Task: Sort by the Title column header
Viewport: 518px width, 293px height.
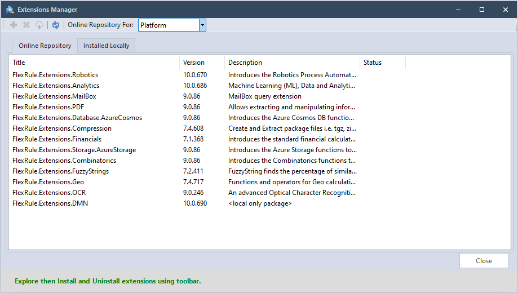Action: tap(94, 63)
